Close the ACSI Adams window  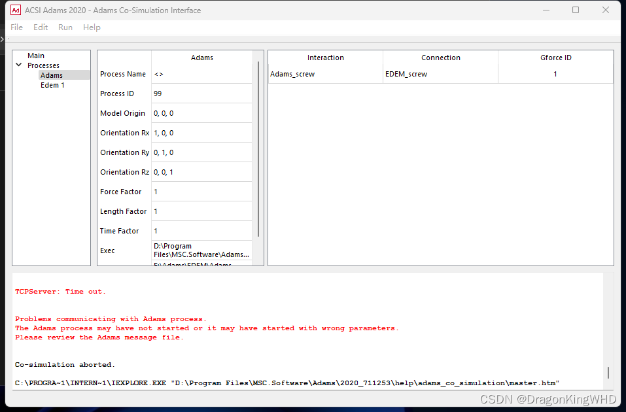tap(605, 10)
